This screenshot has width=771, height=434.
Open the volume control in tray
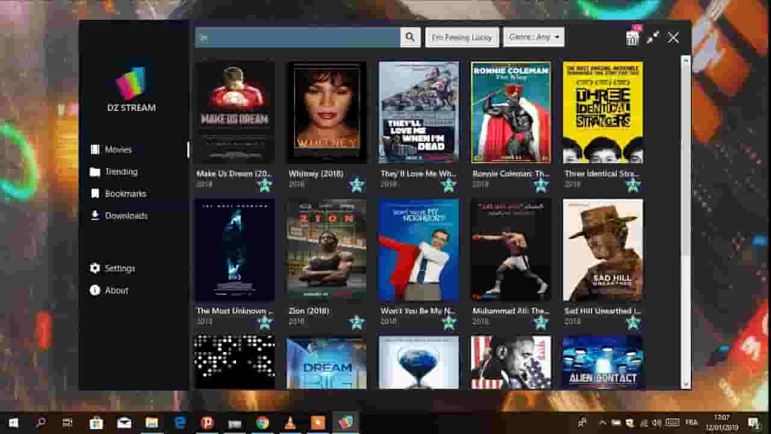point(658,423)
